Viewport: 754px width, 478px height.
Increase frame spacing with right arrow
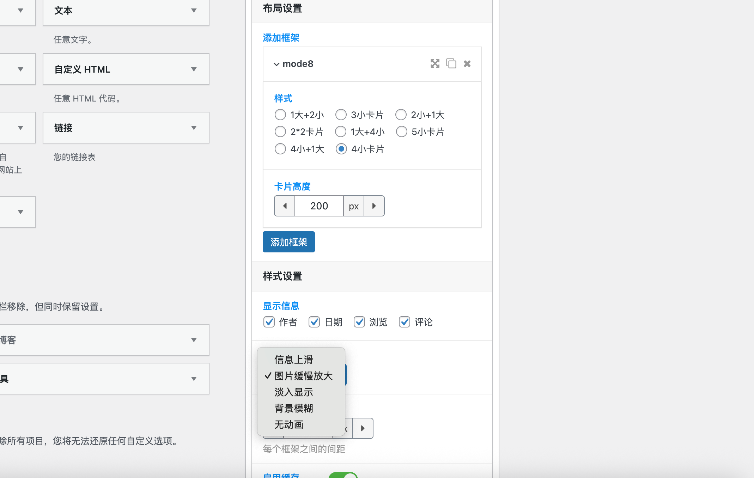pyautogui.click(x=363, y=428)
